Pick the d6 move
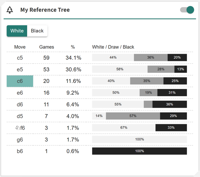The height and width of the screenshot is (177, 200). pyautogui.click(x=20, y=104)
